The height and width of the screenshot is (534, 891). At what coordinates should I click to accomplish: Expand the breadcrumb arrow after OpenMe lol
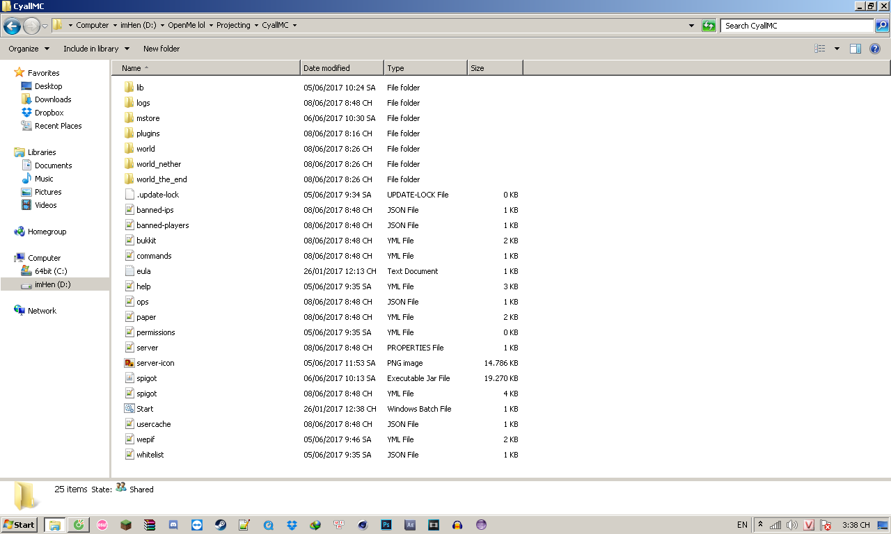[210, 26]
